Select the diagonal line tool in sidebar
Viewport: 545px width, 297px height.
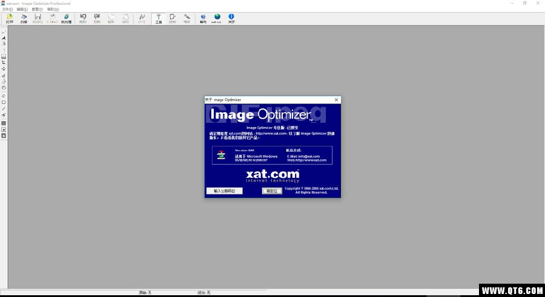pos(4,109)
